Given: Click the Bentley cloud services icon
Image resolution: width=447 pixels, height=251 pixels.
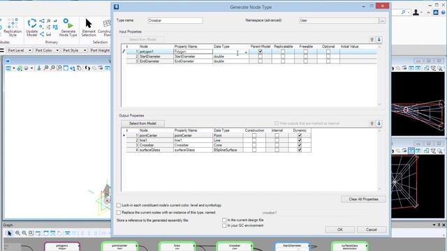Looking at the screenshot, I should 436,13.
